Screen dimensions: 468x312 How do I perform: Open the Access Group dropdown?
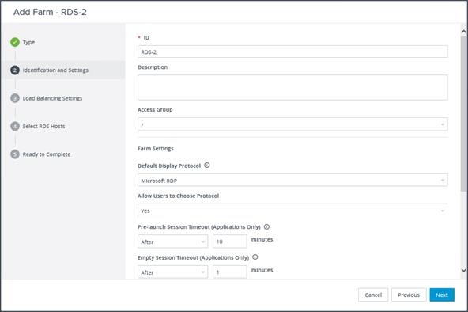292,124
